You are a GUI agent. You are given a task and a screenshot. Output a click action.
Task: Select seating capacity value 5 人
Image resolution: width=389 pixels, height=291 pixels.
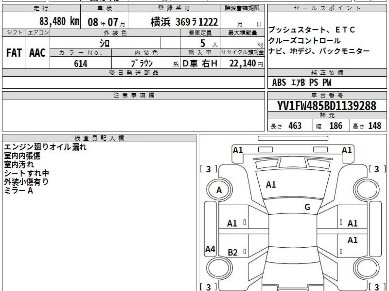tap(209, 43)
